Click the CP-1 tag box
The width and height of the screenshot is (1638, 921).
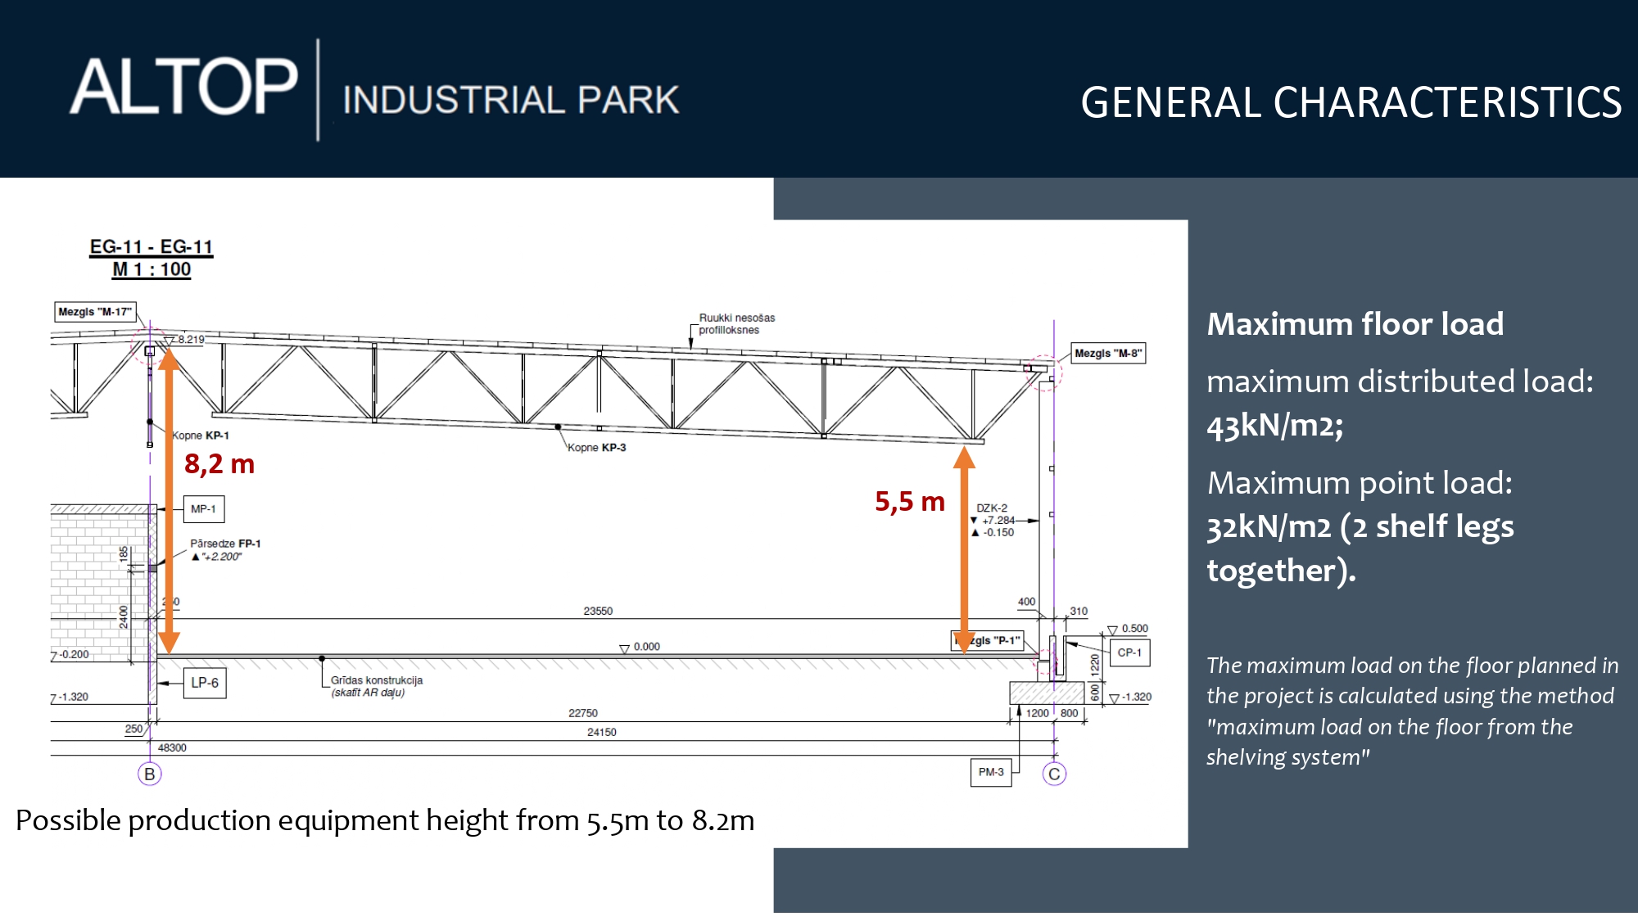[1129, 652]
